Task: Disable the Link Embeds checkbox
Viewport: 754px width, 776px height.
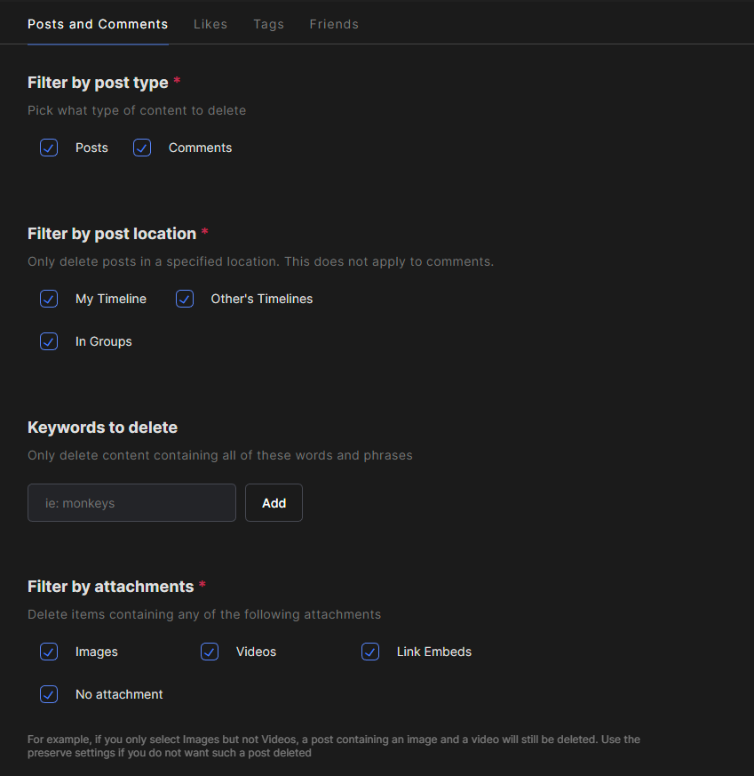Action: point(370,652)
